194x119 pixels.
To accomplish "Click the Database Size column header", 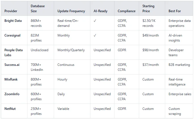I will (38, 9).
